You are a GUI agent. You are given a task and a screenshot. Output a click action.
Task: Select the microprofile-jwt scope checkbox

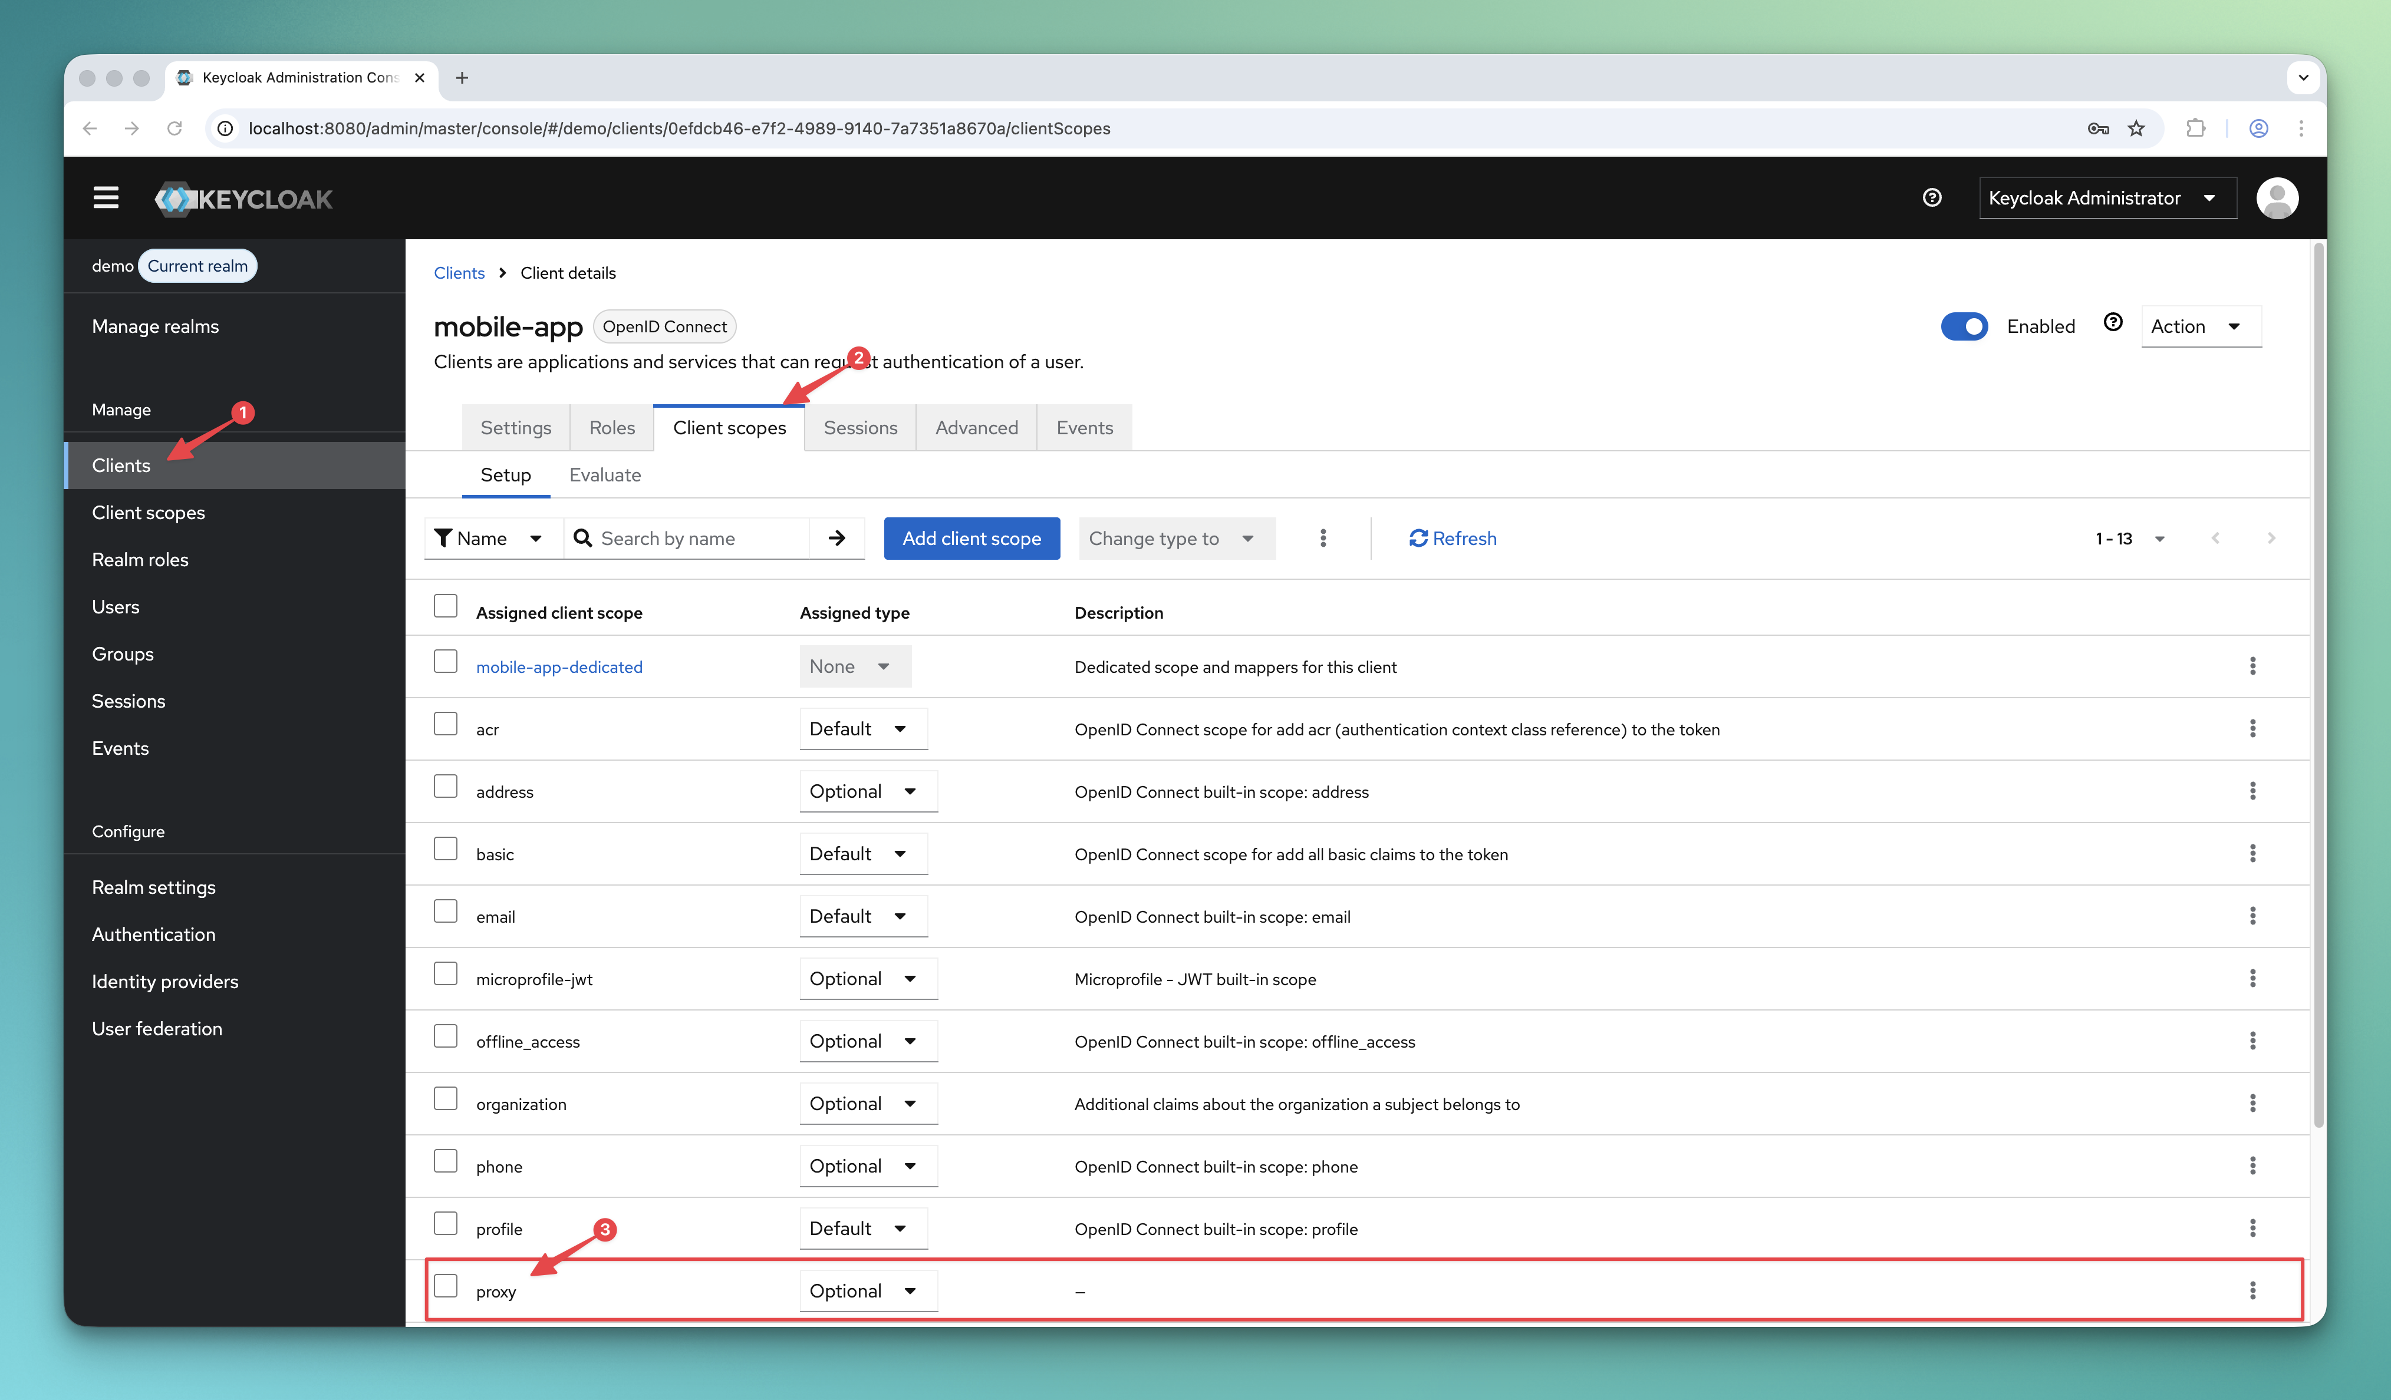pos(445,973)
